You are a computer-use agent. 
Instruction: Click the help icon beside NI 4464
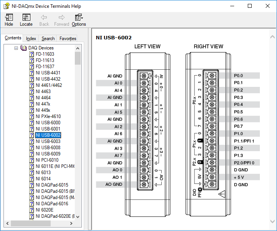pos(32,98)
